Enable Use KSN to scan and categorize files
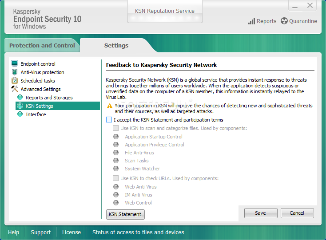Screen dimensions: 326x240 tap(116, 128)
